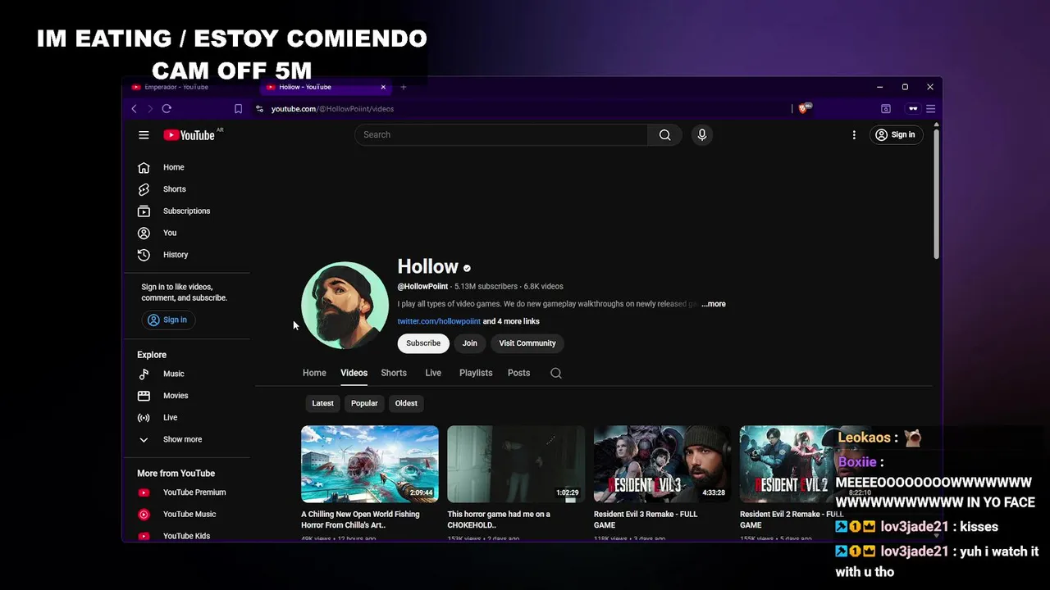Open site info icon beside URL

pos(259,108)
